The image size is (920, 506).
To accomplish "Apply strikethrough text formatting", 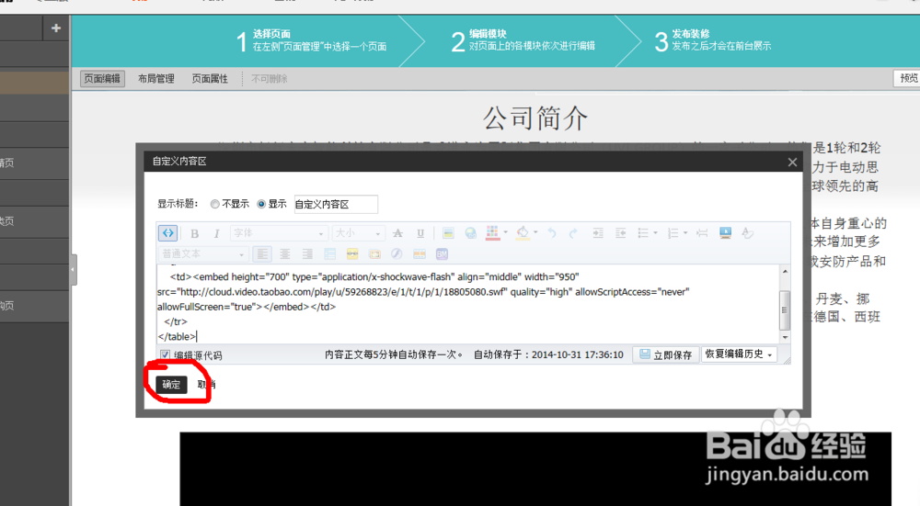I will click(397, 233).
